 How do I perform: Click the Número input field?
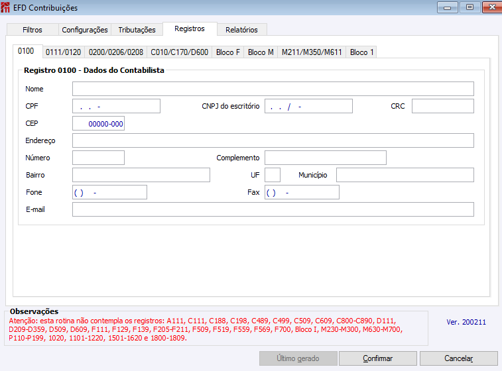[x=98, y=158]
